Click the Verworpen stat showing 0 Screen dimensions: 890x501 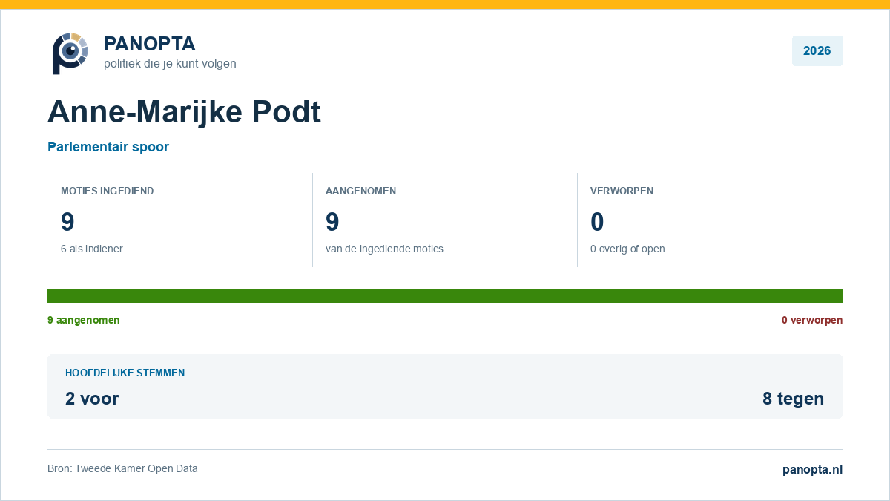click(710, 220)
